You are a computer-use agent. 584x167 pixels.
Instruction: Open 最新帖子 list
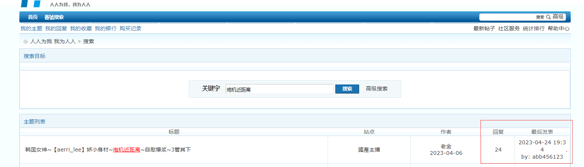[484, 28]
